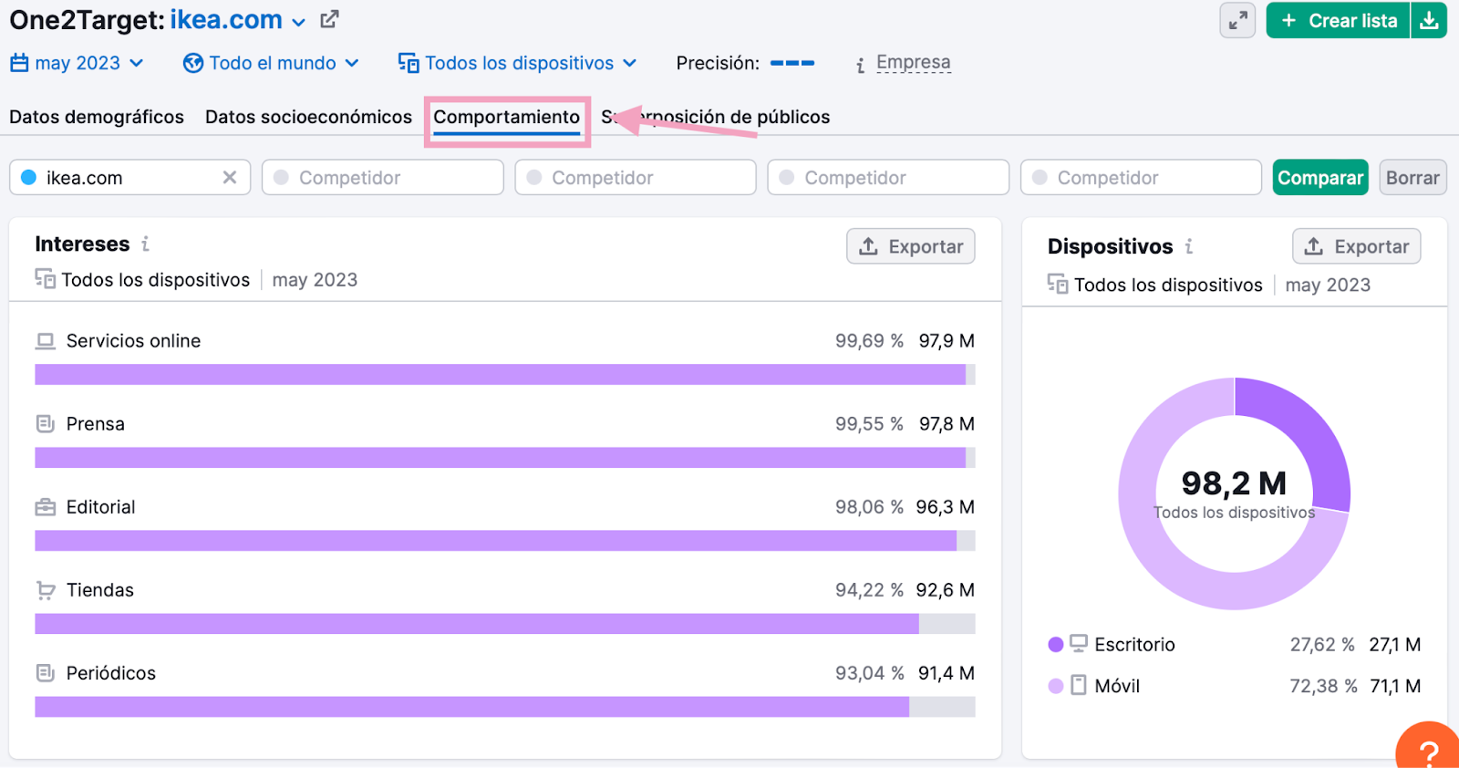Download the report using the download icon
The width and height of the screenshot is (1459, 768).
pyautogui.click(x=1429, y=20)
